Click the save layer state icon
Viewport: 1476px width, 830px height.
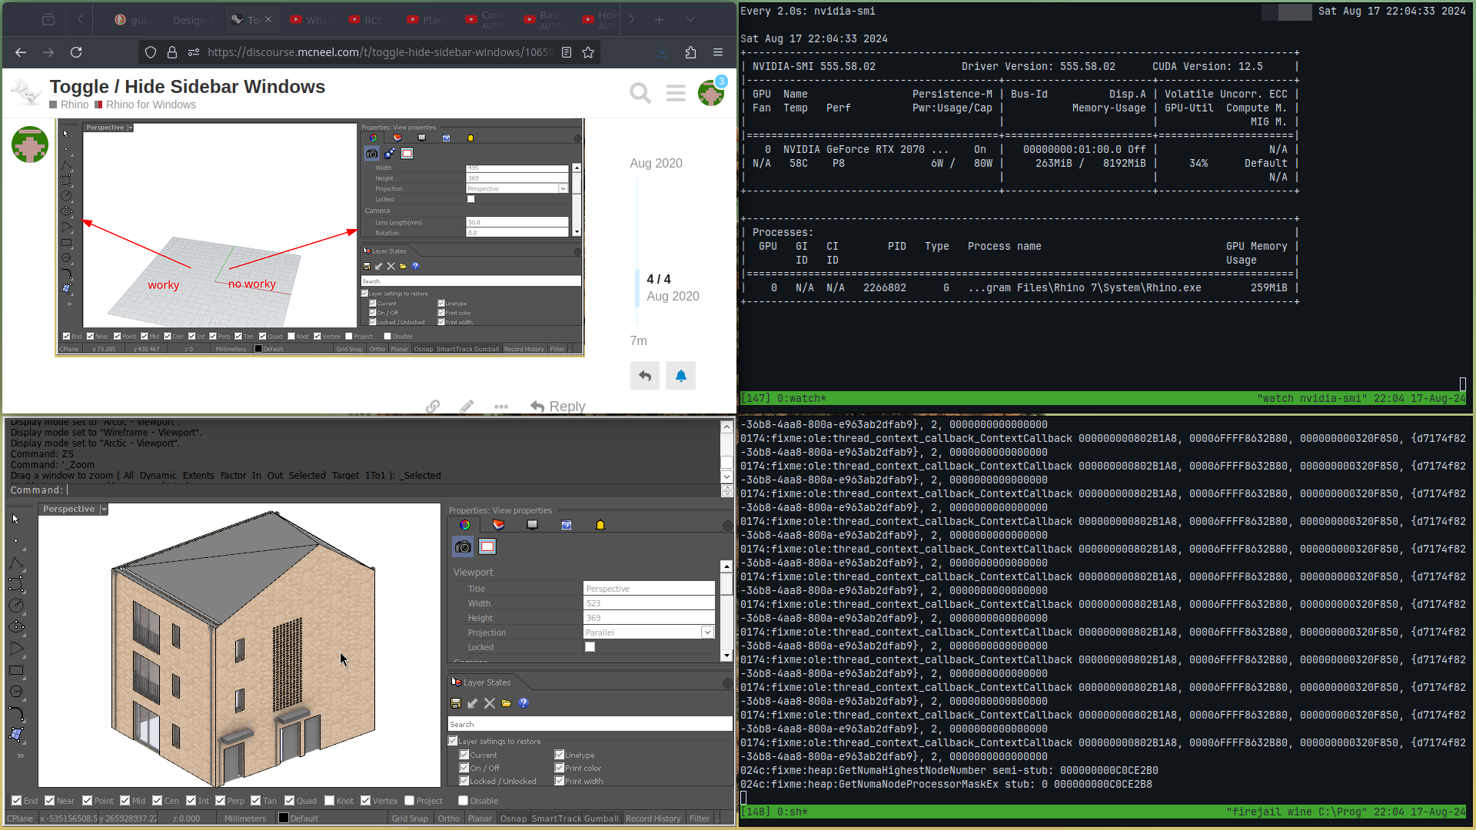(x=456, y=703)
